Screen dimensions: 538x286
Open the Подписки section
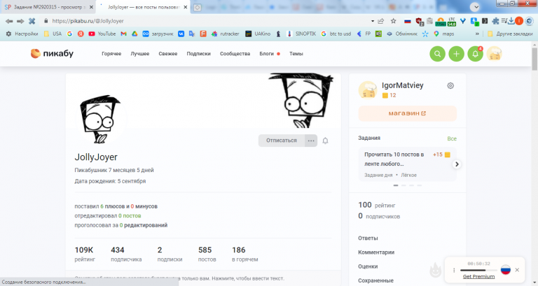coord(199,54)
